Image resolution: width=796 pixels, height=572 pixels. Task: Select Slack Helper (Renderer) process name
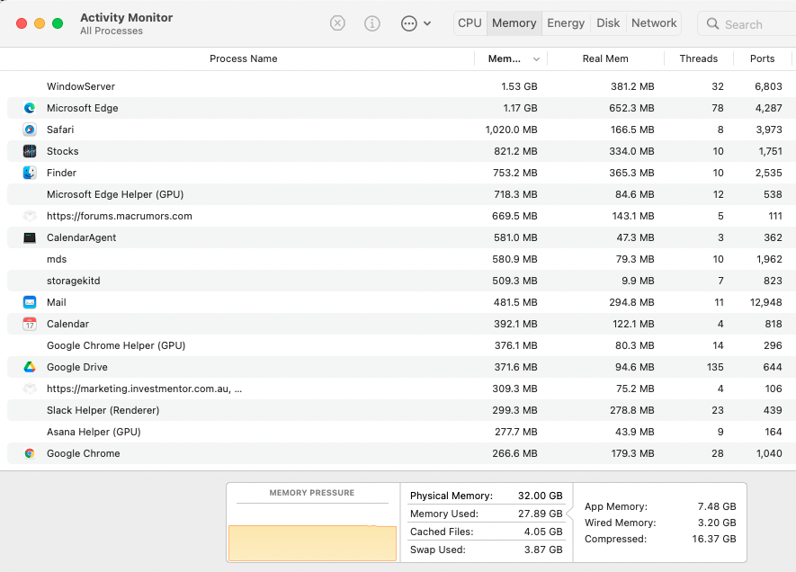point(103,410)
